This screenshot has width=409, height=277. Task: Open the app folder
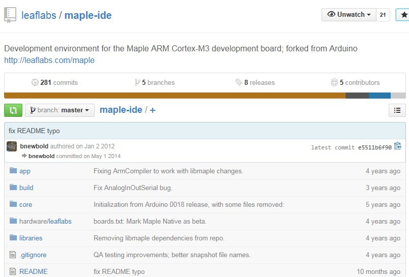(25, 171)
